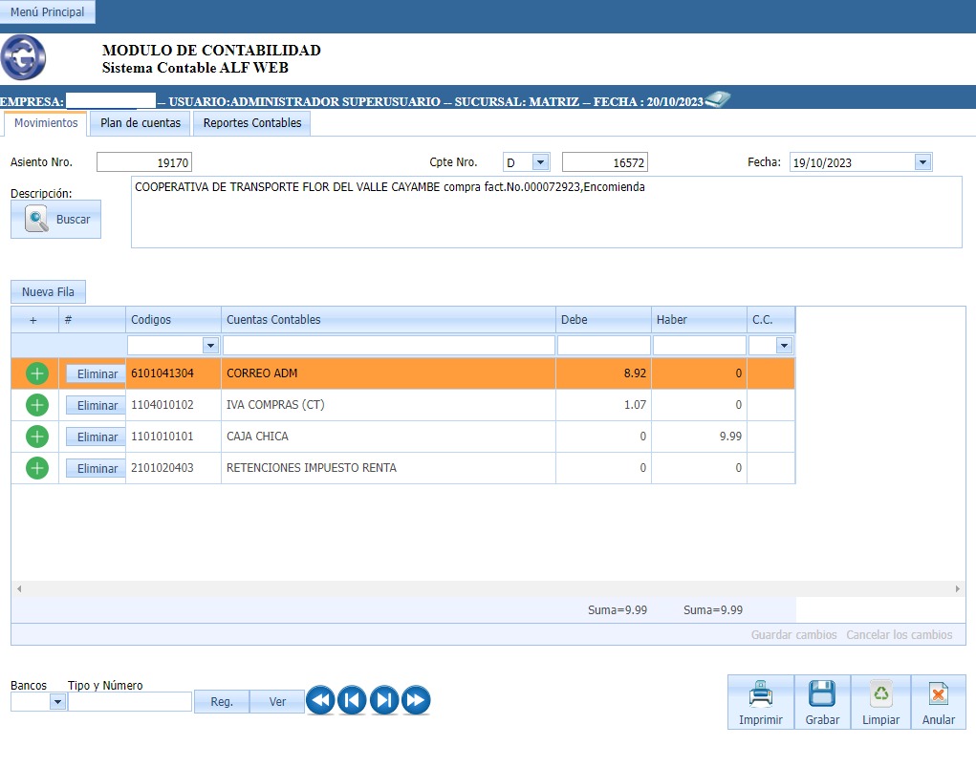
Task: Open the Codigos filter dropdown
Action: click(210, 345)
